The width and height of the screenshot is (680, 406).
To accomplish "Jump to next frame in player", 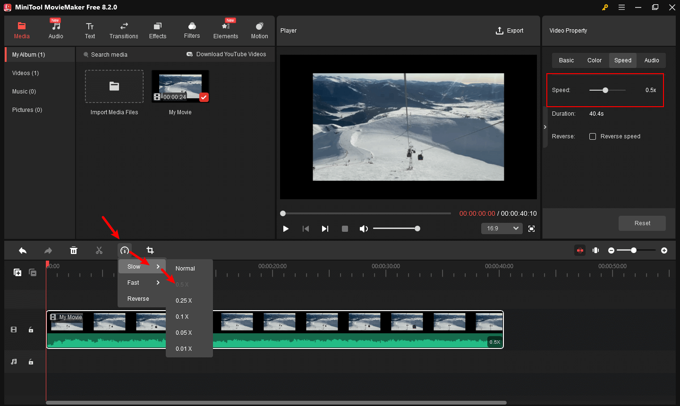I will point(325,228).
